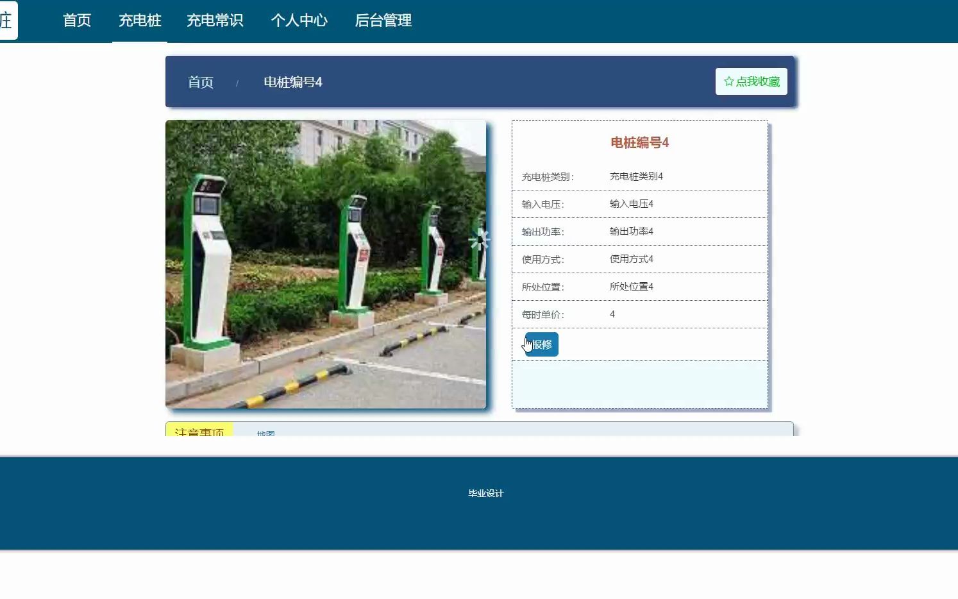Select the 充电桩 navigation tab
Viewport: 958px width, 599px height.
coord(140,21)
